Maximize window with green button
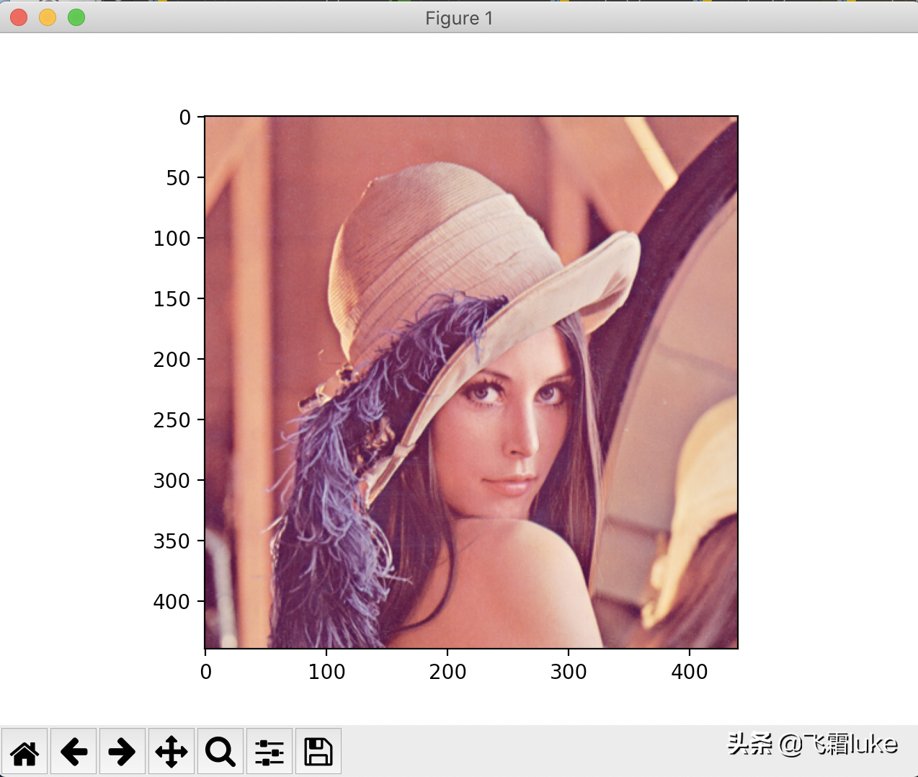Viewport: 918px width, 777px height. click(x=76, y=17)
